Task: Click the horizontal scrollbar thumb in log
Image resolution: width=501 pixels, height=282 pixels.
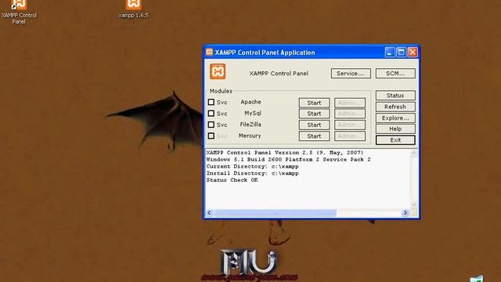Action: [x=275, y=212]
